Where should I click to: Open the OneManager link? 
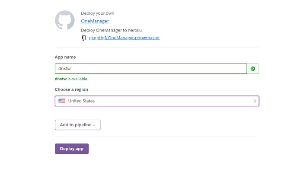tap(95, 21)
